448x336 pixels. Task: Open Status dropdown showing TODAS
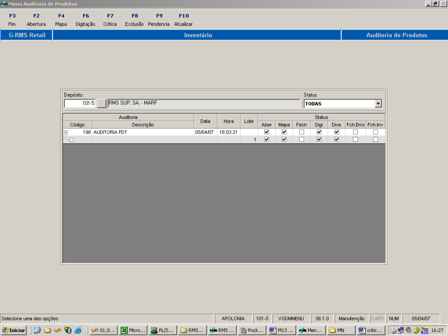tap(378, 104)
